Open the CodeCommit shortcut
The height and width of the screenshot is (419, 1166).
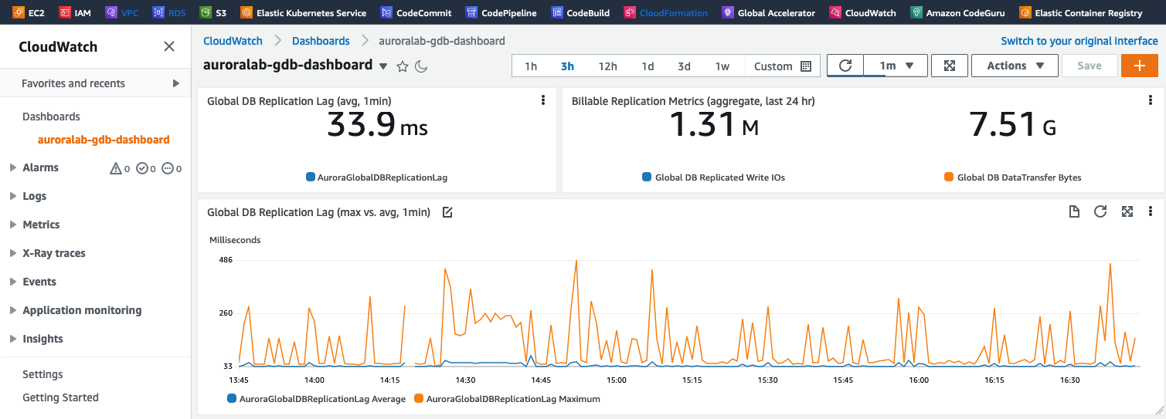pyautogui.click(x=416, y=12)
